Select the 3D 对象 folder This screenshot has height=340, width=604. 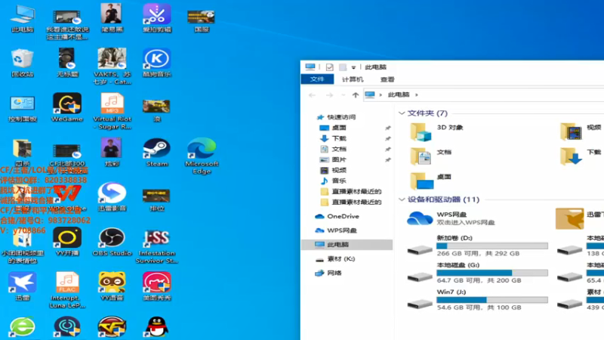coord(437,131)
